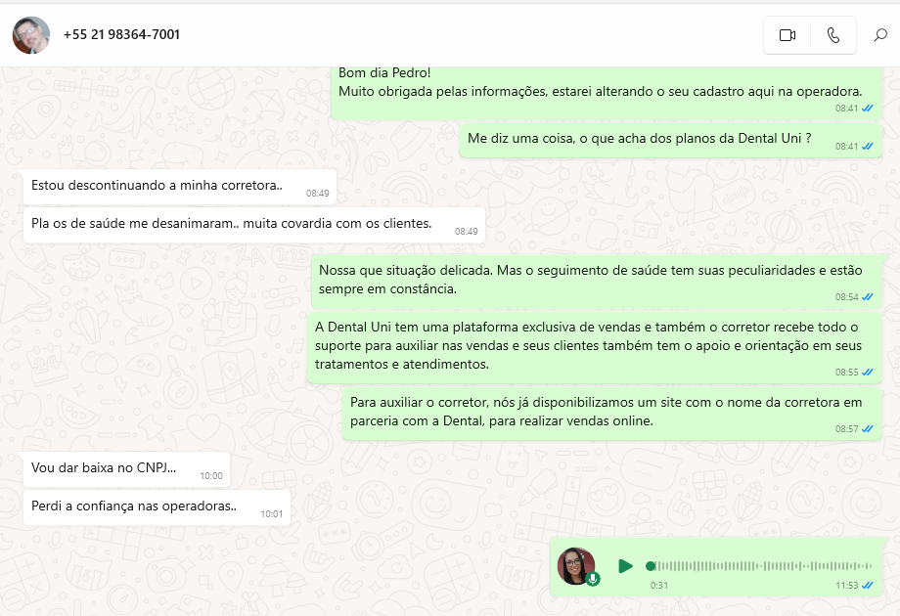The width and height of the screenshot is (900, 616).
Task: Select message 'Perdi a confiança nas operadoras..'
Action: click(157, 507)
